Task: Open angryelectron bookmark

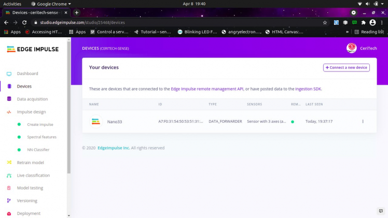Action: [242, 32]
